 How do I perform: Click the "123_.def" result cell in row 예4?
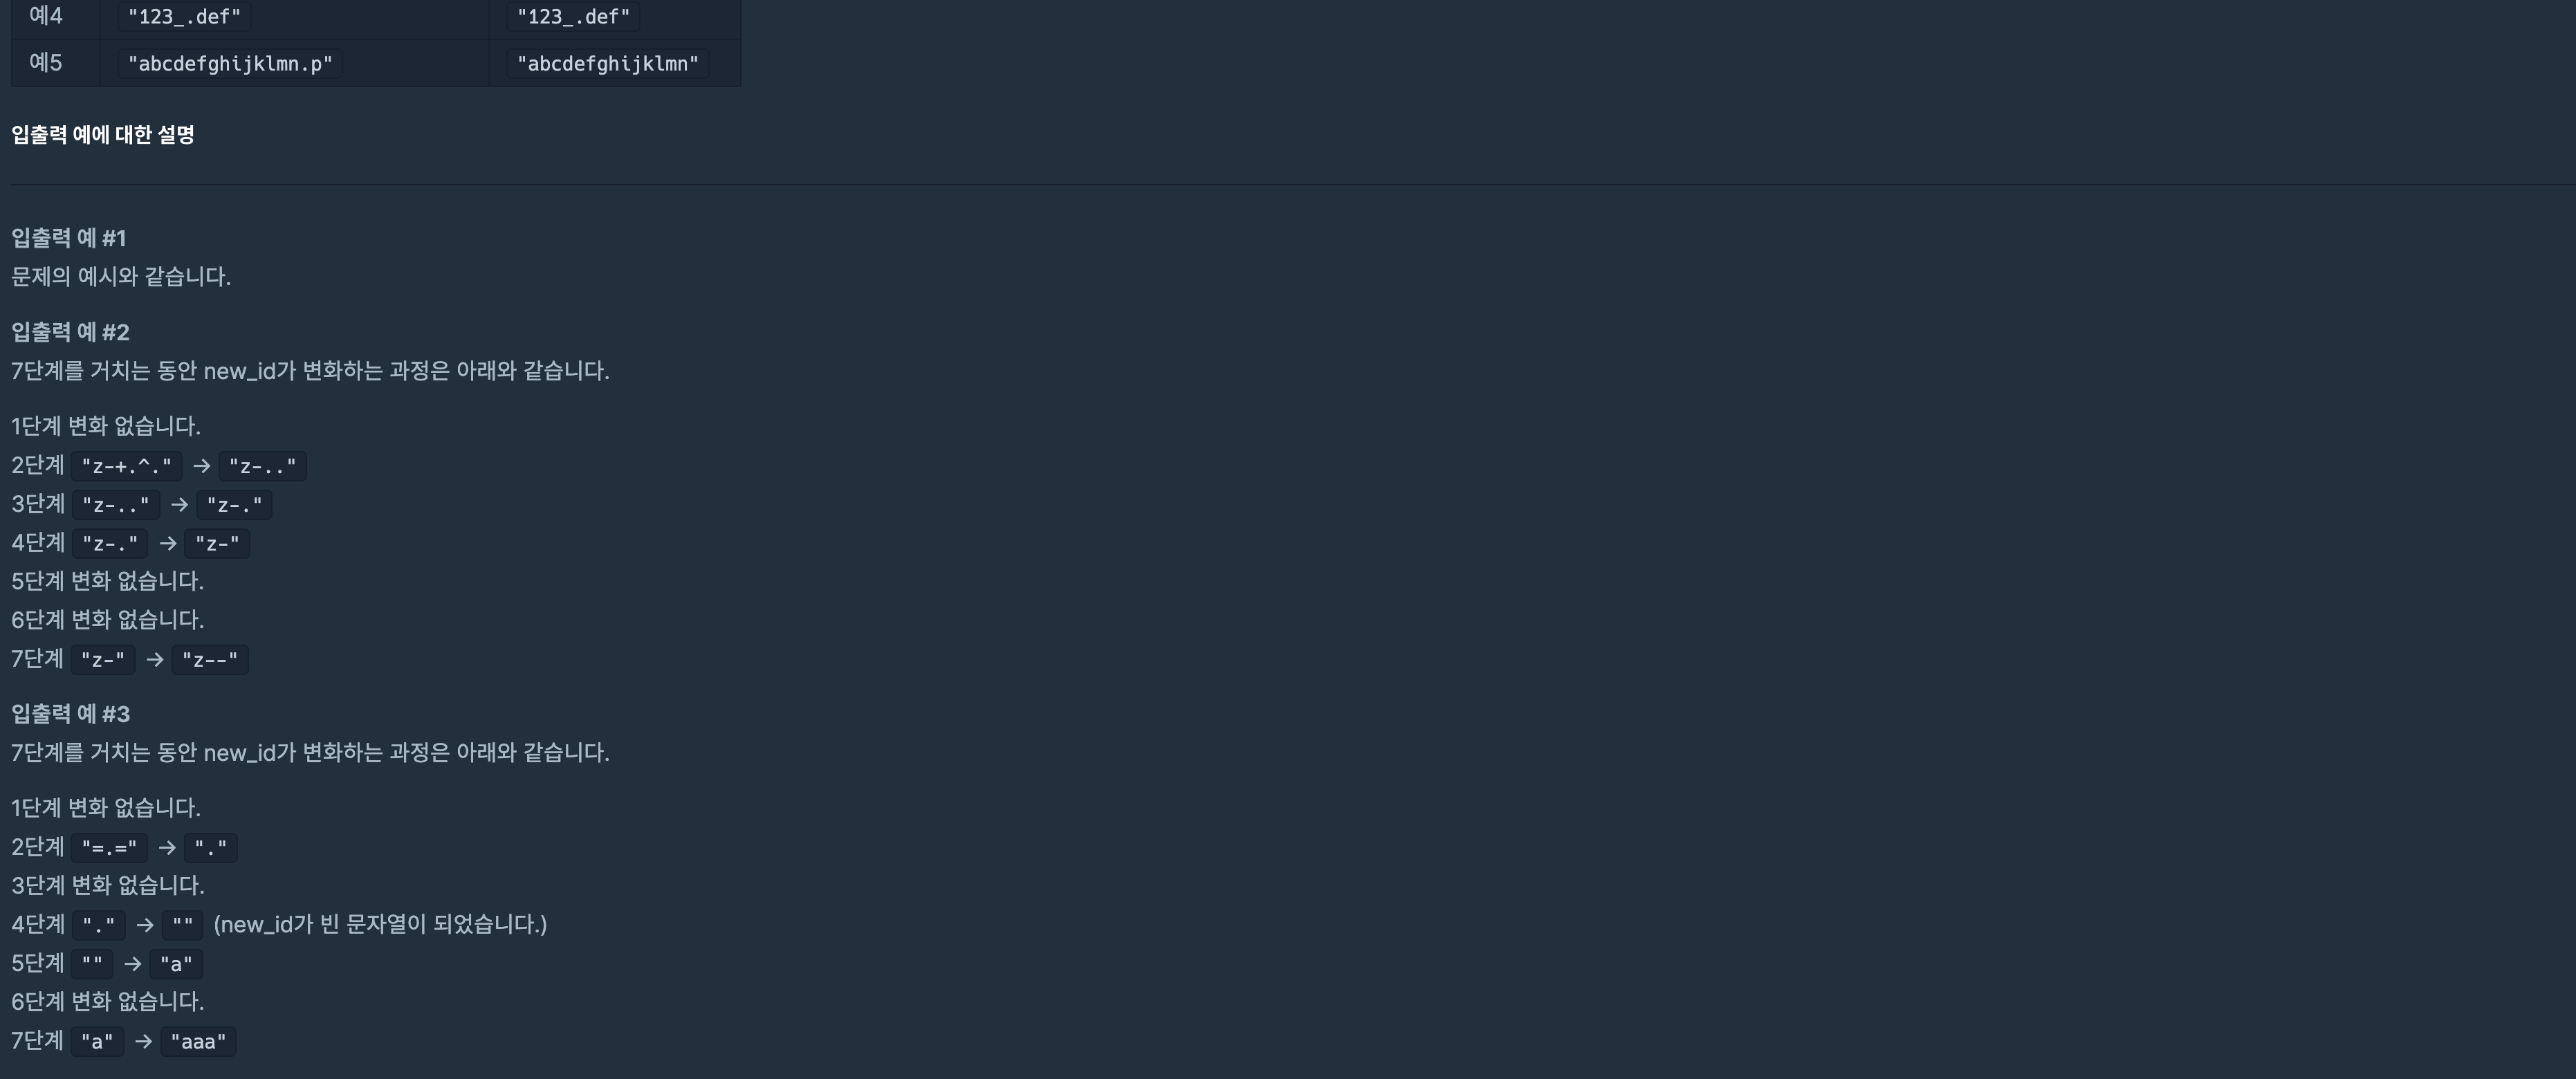click(x=573, y=16)
